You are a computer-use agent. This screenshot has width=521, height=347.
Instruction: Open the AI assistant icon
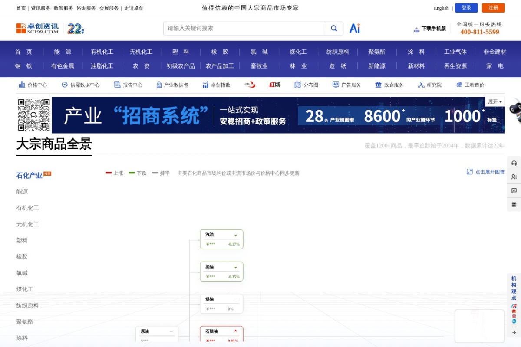click(x=355, y=28)
